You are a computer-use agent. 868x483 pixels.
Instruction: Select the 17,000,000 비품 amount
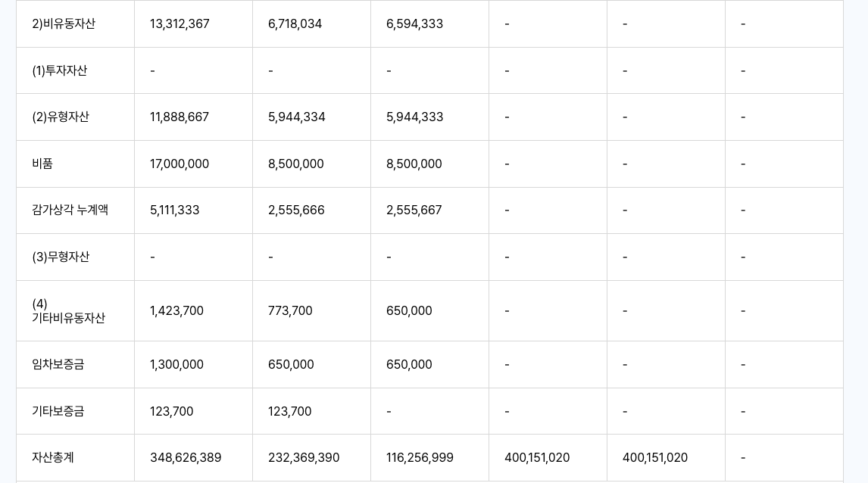[180, 164]
